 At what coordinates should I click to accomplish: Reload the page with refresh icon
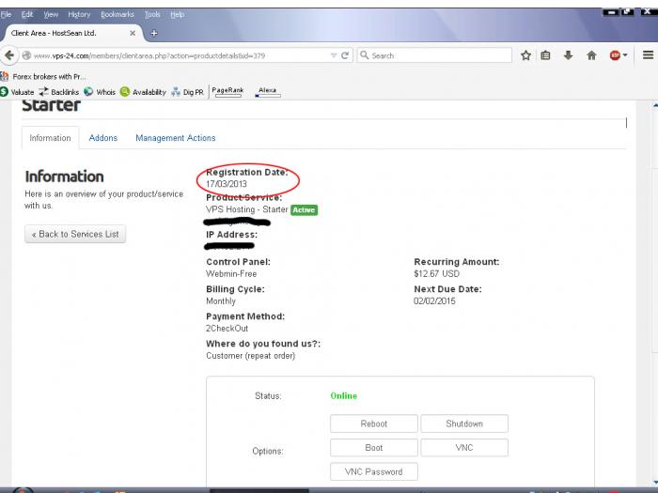(345, 55)
